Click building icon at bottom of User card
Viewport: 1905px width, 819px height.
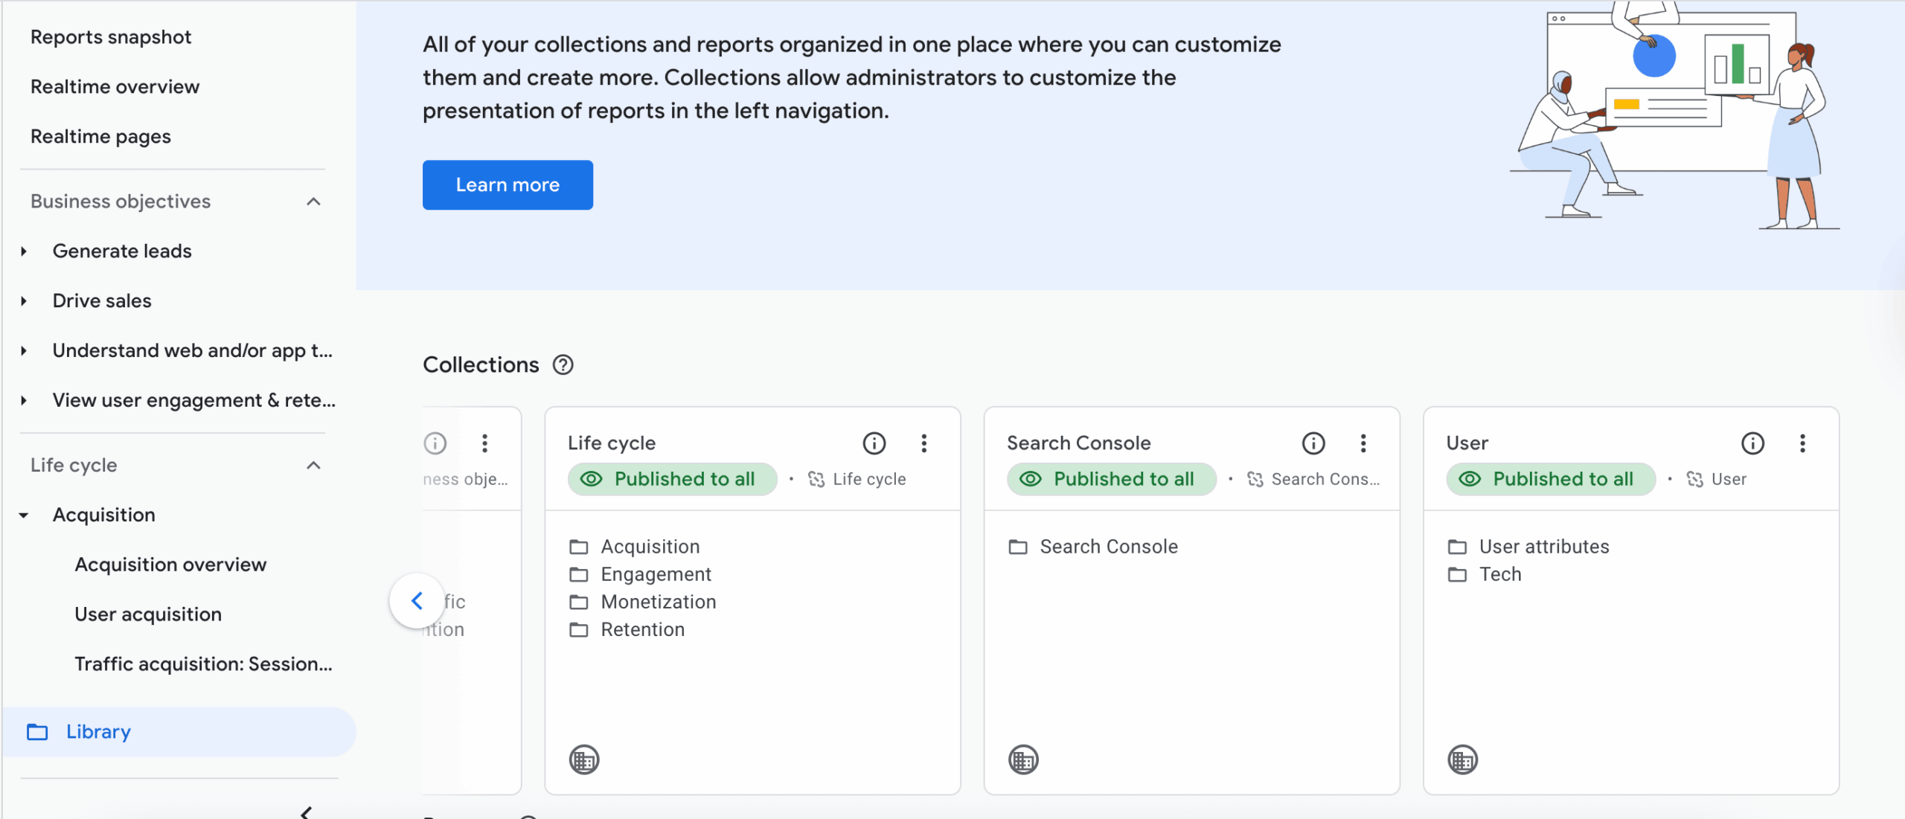[1462, 759]
